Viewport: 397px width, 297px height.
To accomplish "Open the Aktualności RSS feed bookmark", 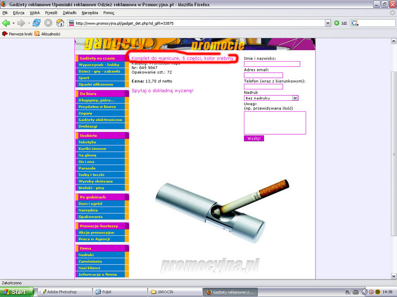I will pyautogui.click(x=47, y=34).
